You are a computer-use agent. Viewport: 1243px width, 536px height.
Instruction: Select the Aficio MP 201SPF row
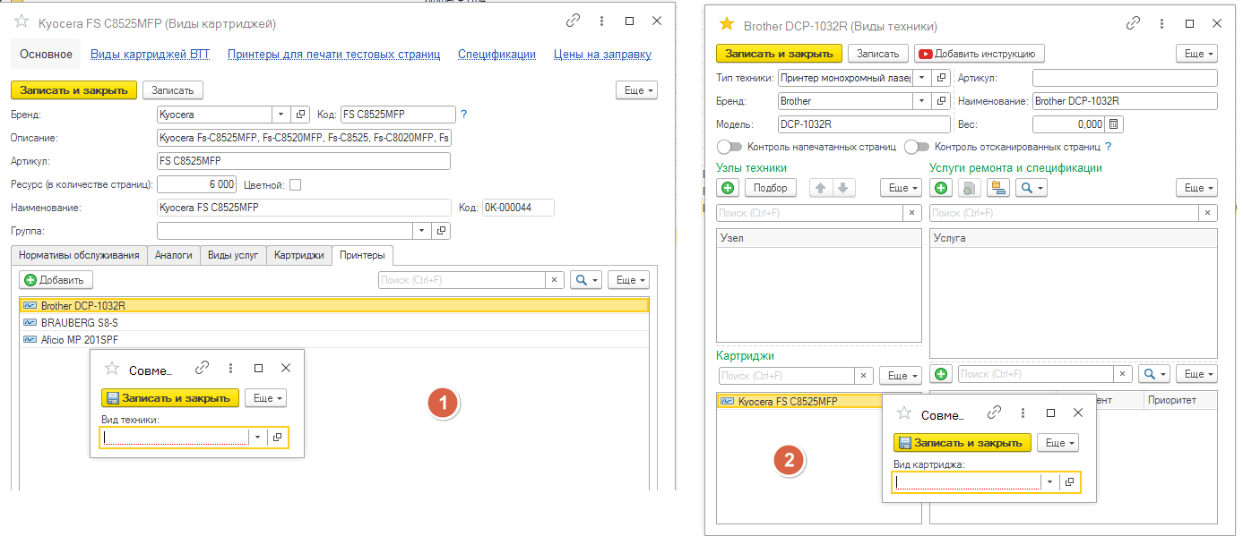333,339
